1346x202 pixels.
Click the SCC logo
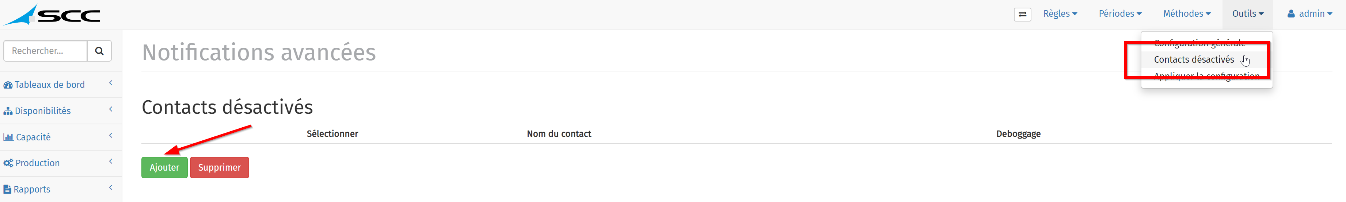click(x=52, y=15)
